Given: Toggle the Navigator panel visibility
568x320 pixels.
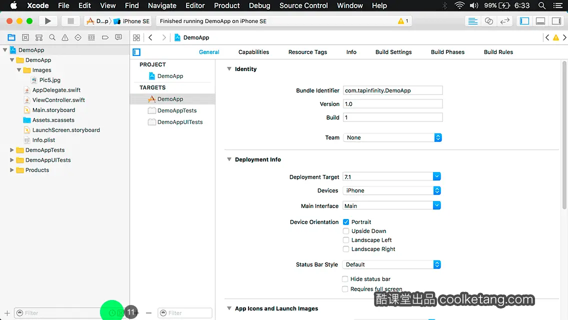Looking at the screenshot, I should [x=524, y=21].
